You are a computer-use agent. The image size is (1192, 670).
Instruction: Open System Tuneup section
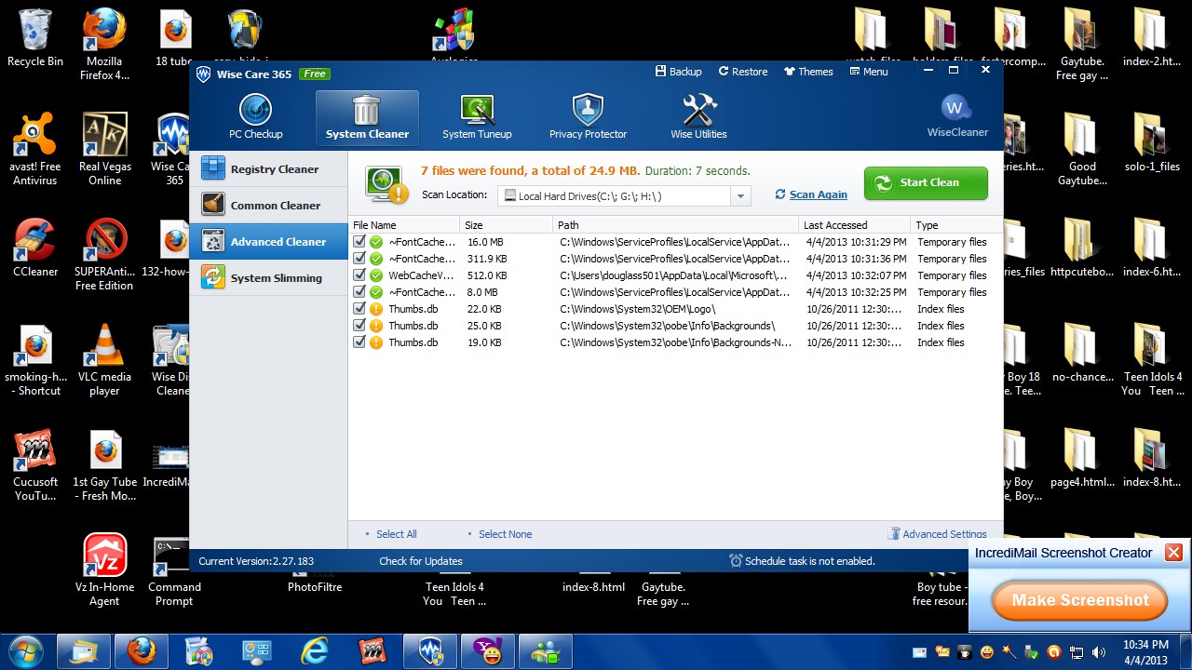pos(477,117)
